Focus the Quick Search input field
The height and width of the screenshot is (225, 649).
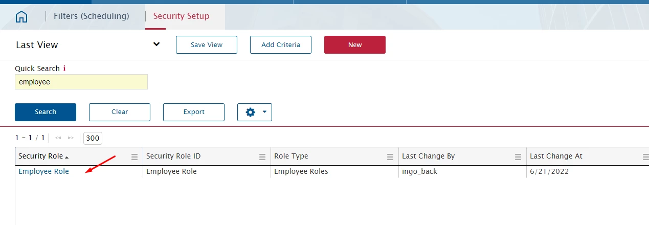81,82
